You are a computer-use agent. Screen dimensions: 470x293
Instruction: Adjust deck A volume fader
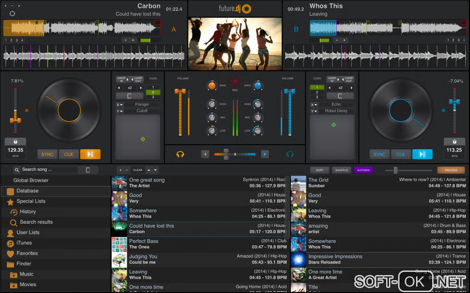180,92
